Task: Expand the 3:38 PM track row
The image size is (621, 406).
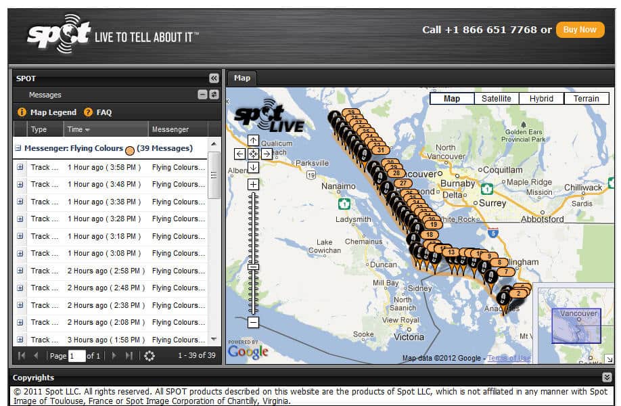Action: 20,202
